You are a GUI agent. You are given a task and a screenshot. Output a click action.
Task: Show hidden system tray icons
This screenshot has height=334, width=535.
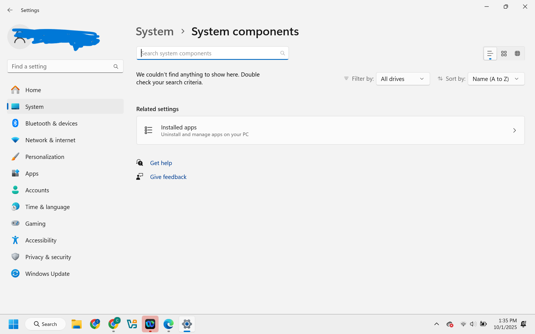pyautogui.click(x=437, y=324)
